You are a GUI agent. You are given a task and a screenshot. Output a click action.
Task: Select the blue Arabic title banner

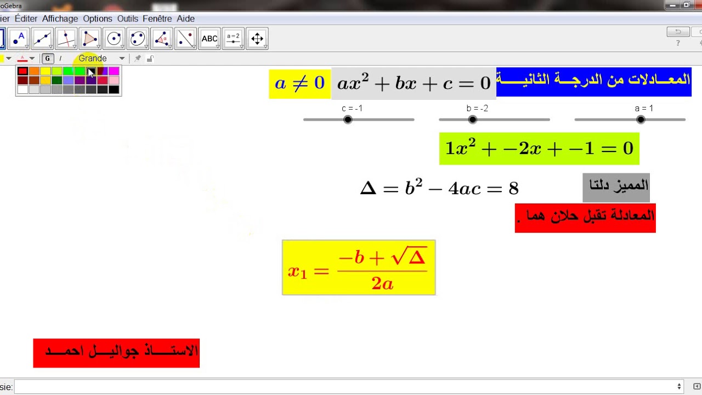(x=594, y=82)
